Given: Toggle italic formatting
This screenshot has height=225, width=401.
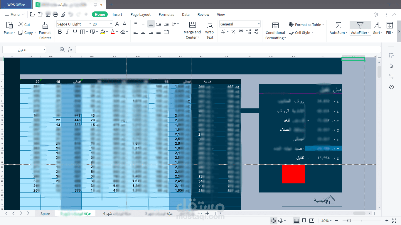Looking at the screenshot, I should point(68,32).
